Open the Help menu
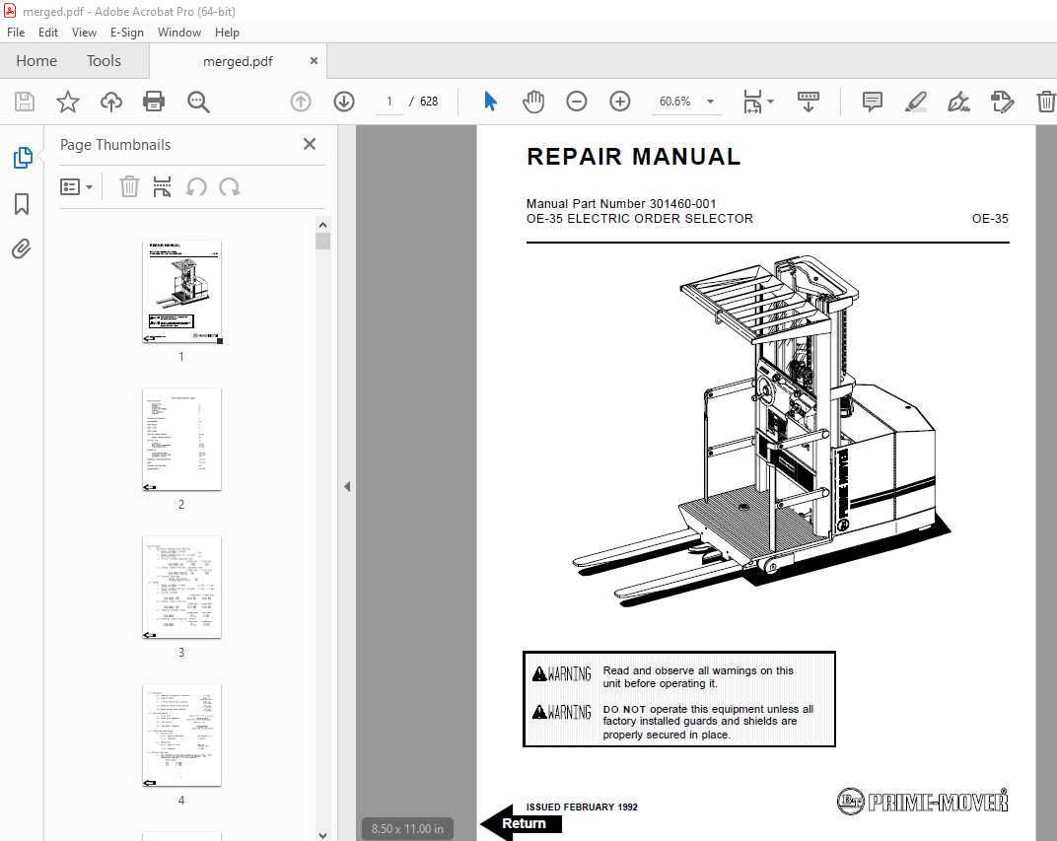 [227, 33]
